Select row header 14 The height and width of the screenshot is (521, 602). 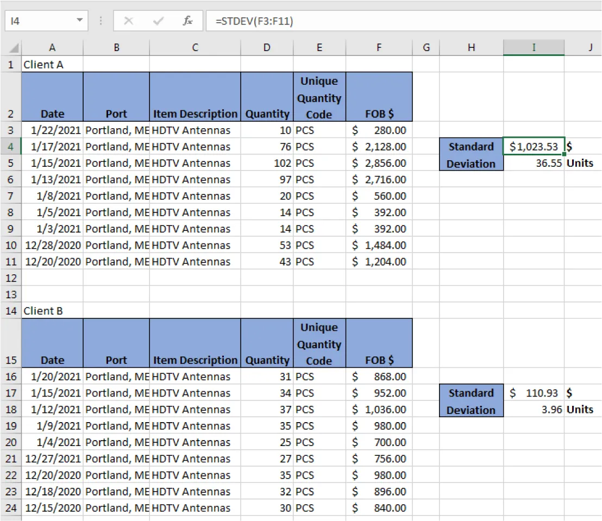click(12, 311)
